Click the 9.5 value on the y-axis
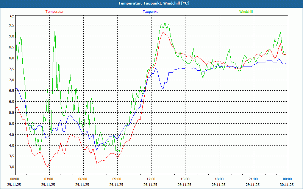 (11, 26)
